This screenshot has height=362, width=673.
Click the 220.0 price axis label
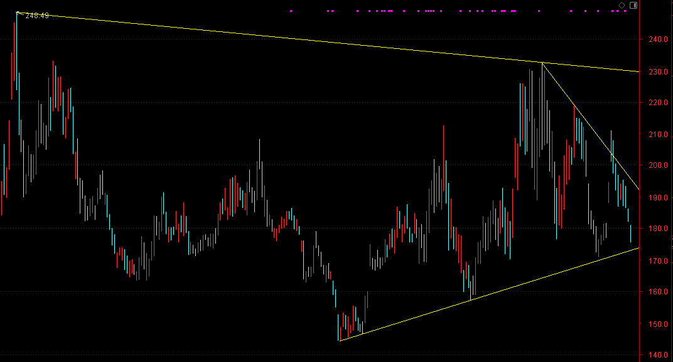(658, 103)
